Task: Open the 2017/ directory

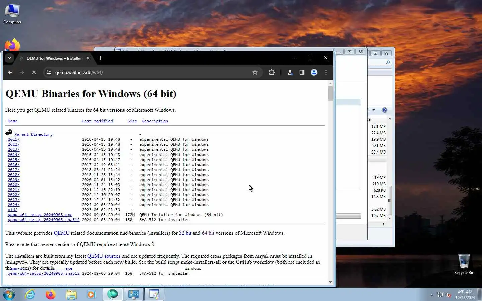Action: (x=14, y=170)
